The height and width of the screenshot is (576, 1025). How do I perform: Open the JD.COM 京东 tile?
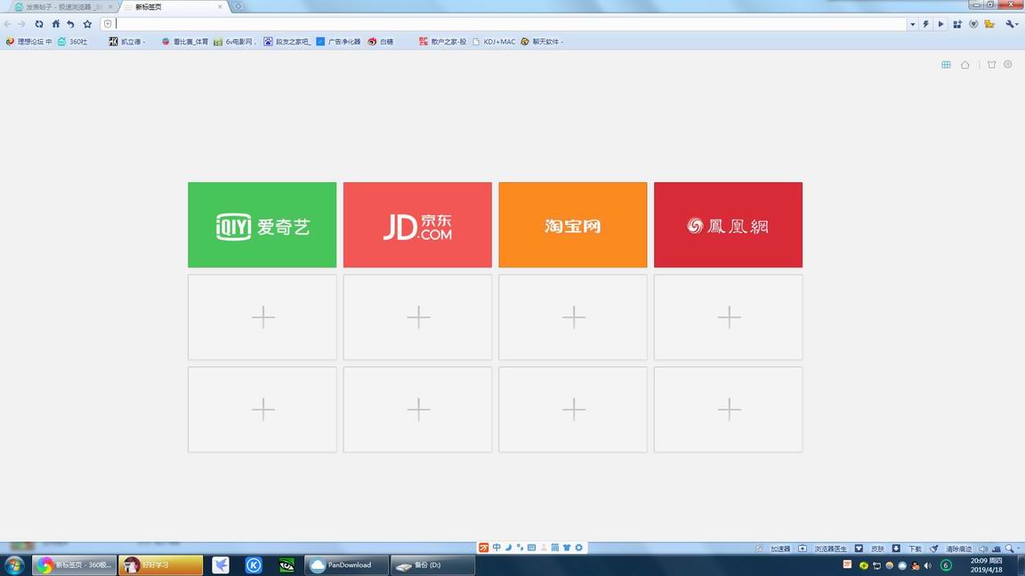click(417, 225)
